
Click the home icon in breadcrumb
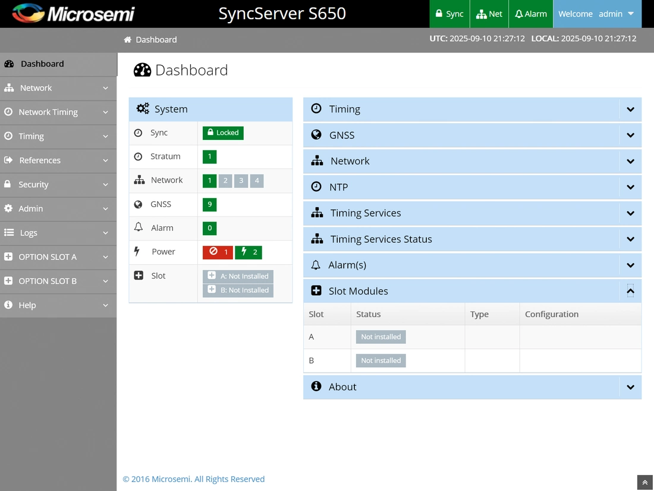pyautogui.click(x=128, y=40)
